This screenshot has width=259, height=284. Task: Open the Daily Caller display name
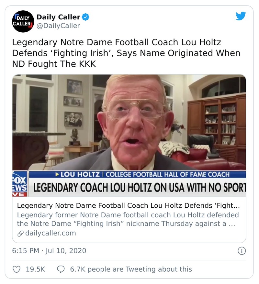(58, 17)
